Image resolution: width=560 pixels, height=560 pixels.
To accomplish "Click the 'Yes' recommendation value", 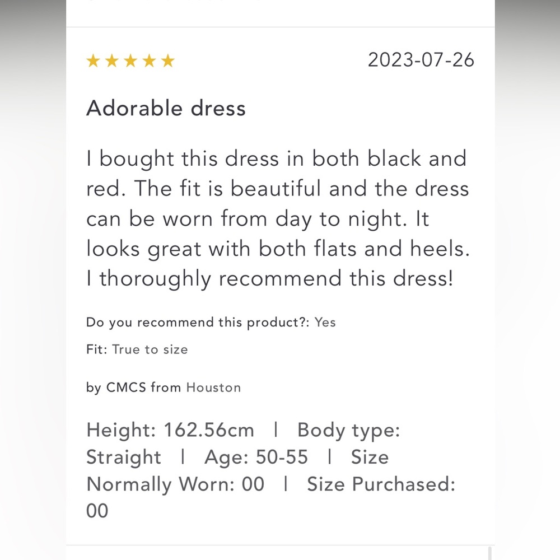I will coord(325,322).
